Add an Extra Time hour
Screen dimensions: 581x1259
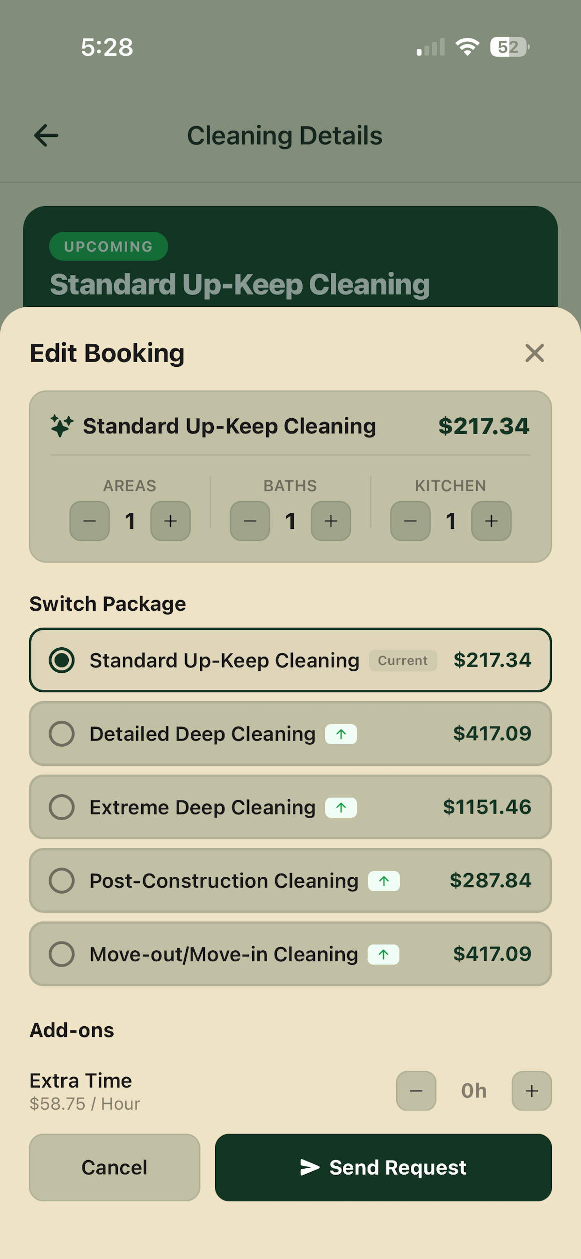click(x=532, y=1090)
